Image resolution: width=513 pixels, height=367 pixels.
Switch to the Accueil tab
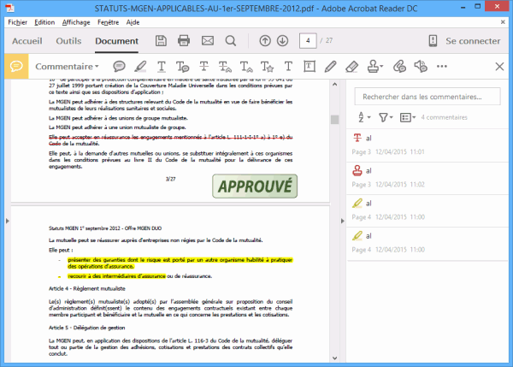click(27, 41)
